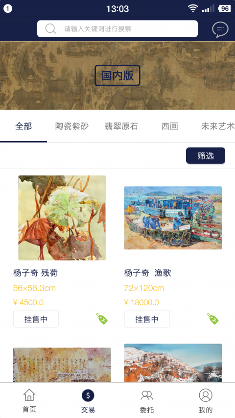This screenshot has height=418, width=235.
Task: Tap the search magnifier icon
Action: coord(50,29)
